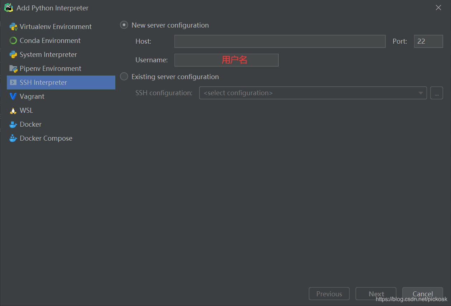Close the Add Python Interpreter dialog

[x=438, y=8]
